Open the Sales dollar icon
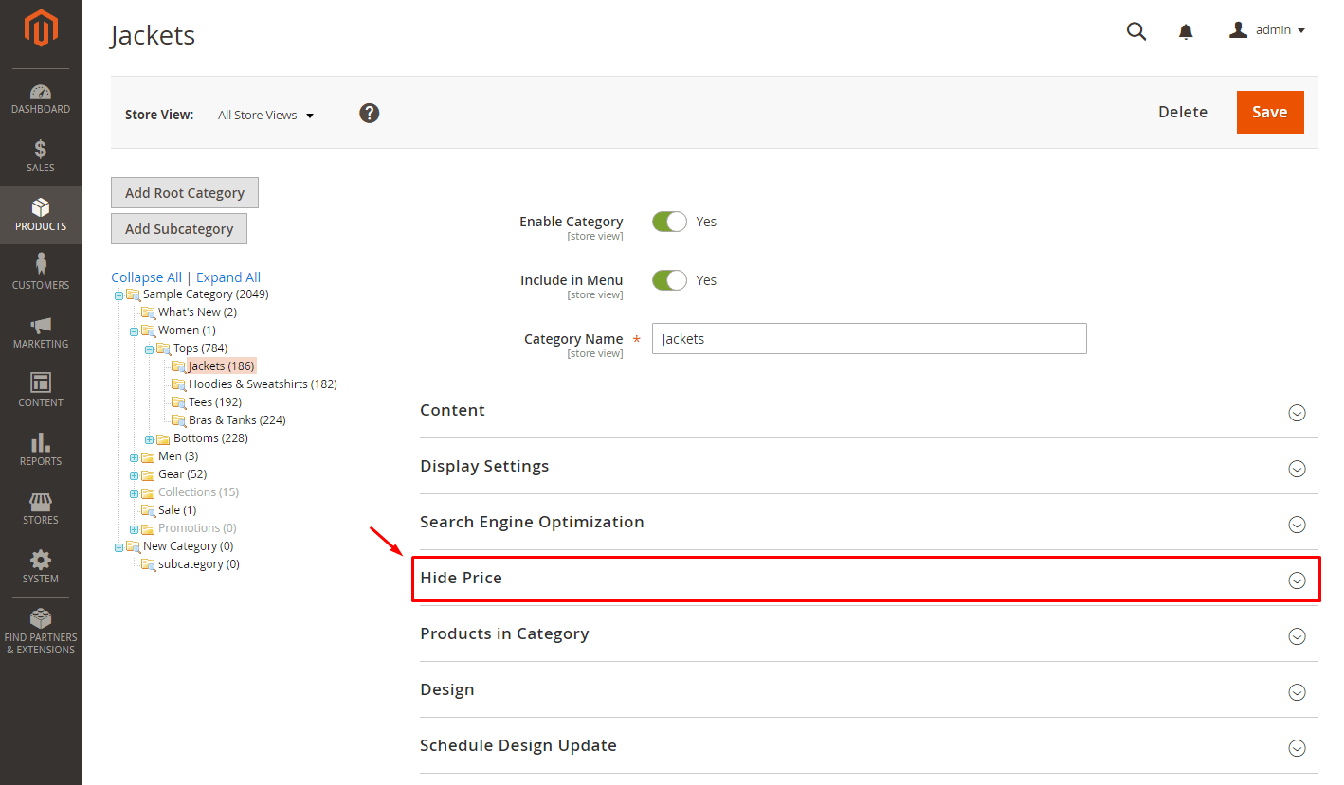This screenshot has height=785, width=1344. (41, 150)
